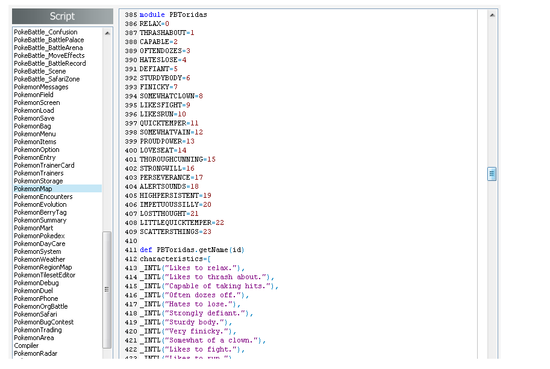Click the HATESLOSE=4 code line

[x=163, y=60]
